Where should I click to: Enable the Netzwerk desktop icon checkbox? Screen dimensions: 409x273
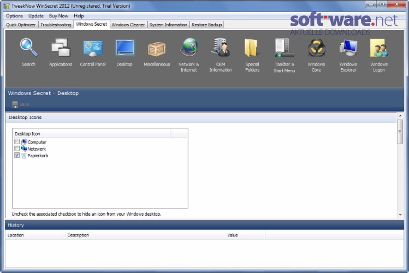pos(17,149)
